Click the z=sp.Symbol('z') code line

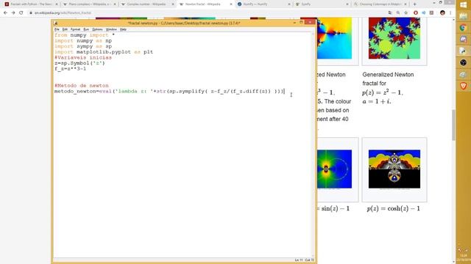(x=79, y=63)
